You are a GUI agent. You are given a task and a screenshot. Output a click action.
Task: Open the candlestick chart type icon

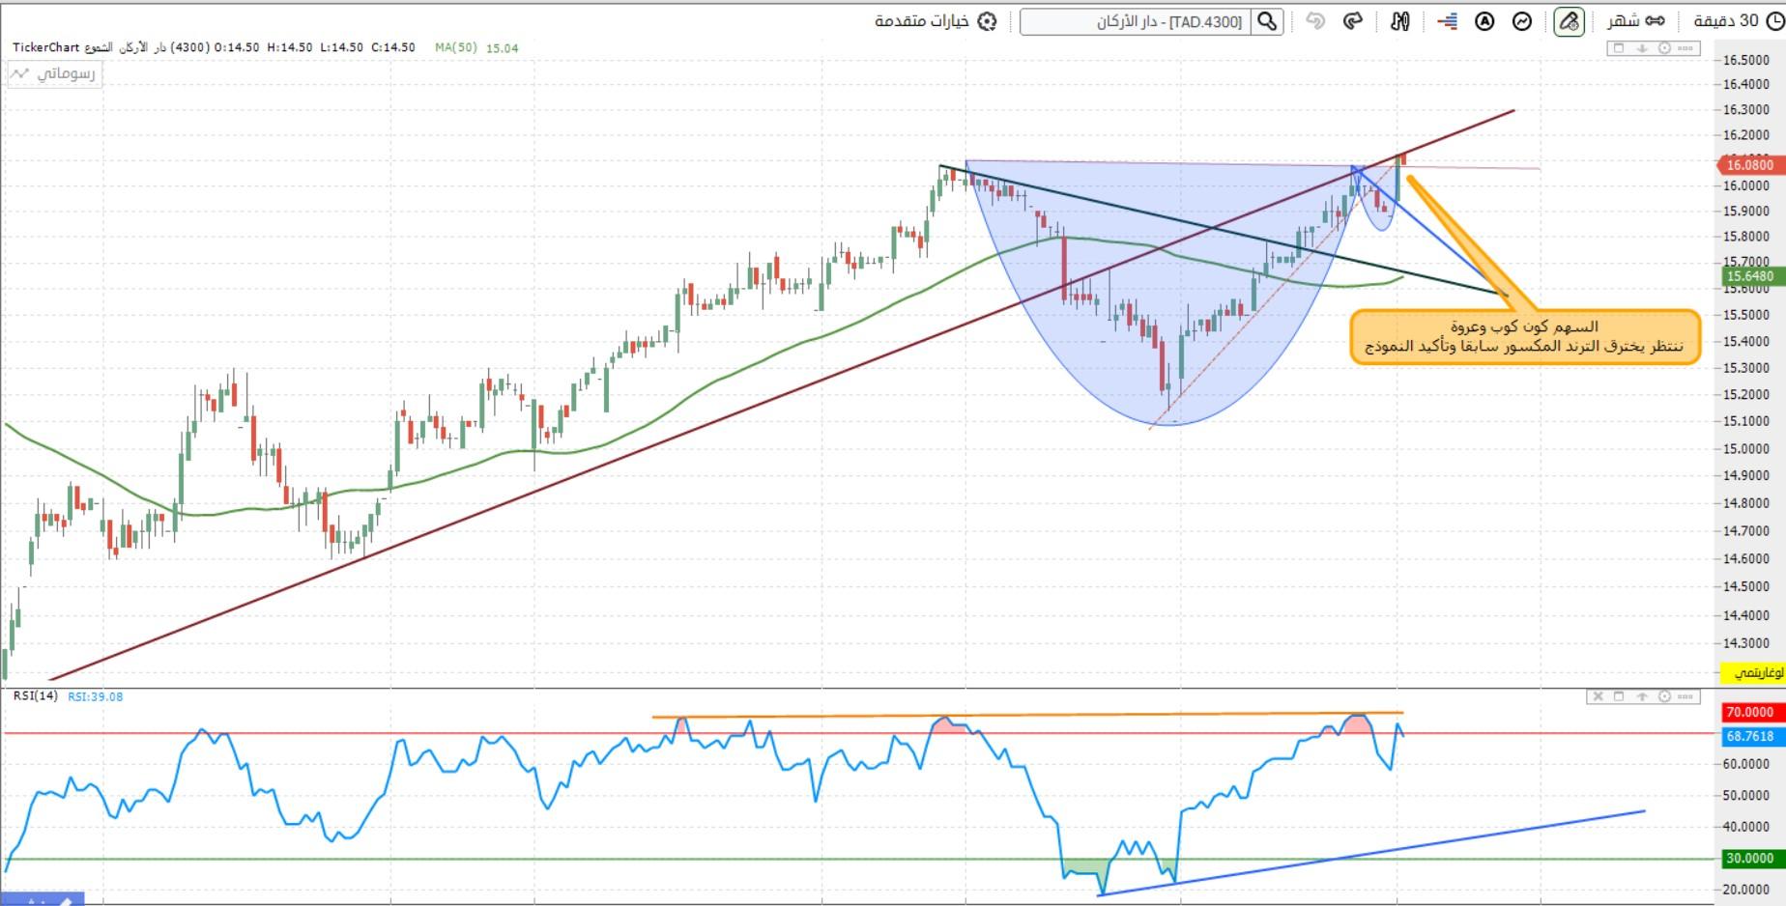1400,21
